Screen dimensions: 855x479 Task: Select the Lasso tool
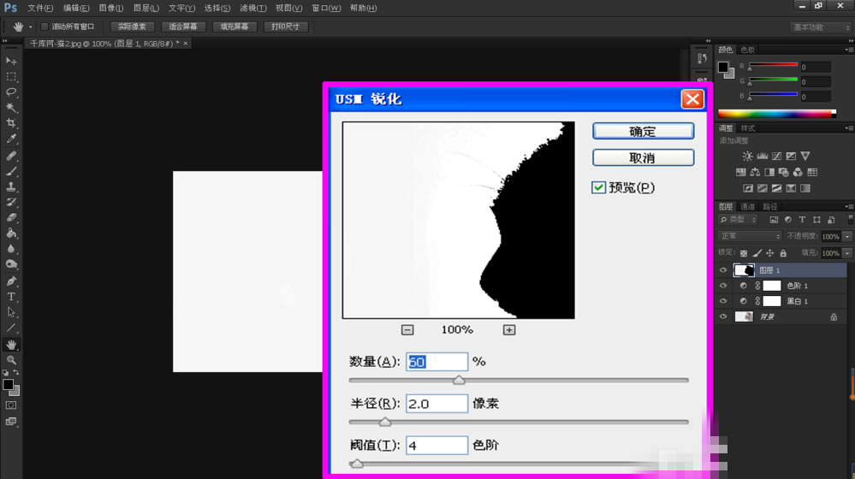(x=11, y=92)
